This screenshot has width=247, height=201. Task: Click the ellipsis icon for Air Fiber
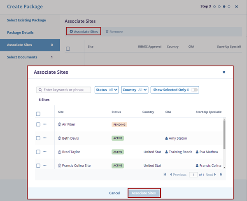(45, 124)
